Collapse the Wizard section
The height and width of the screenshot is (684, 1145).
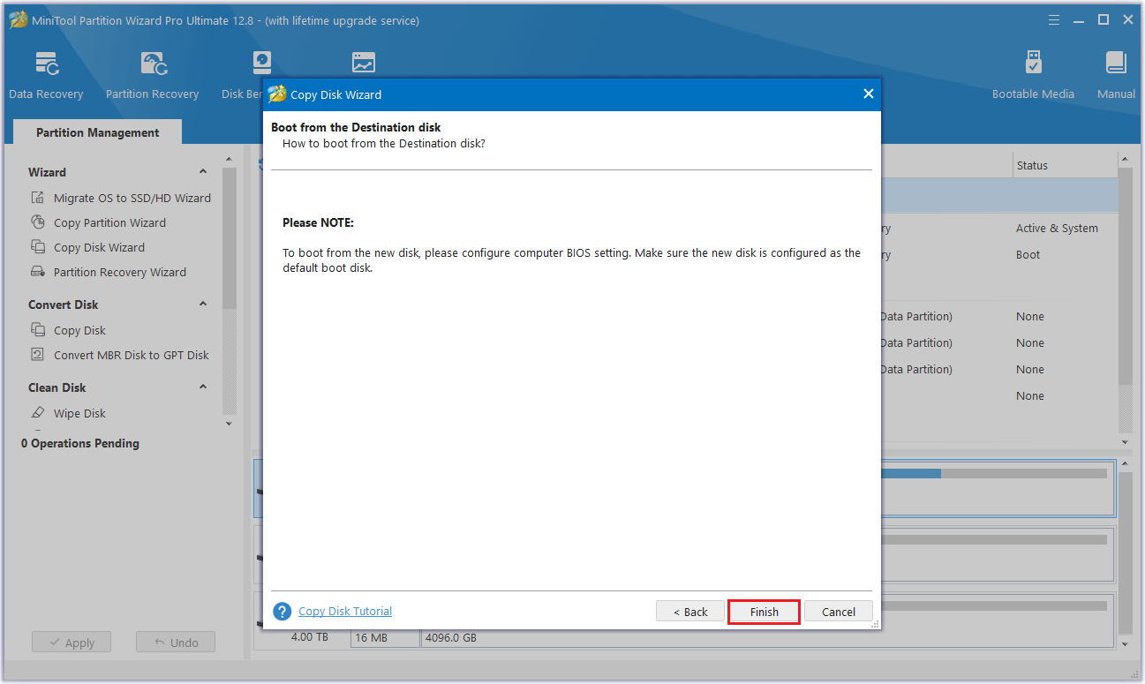[203, 172]
